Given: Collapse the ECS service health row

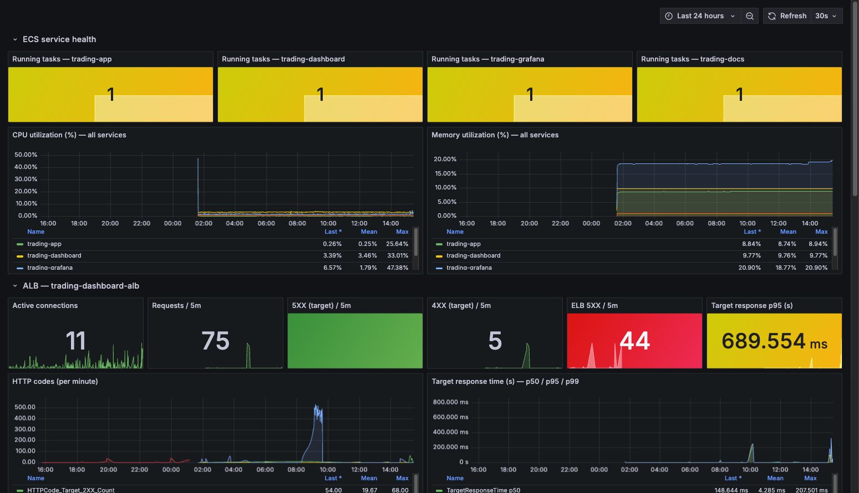Looking at the screenshot, I should tap(54, 39).
